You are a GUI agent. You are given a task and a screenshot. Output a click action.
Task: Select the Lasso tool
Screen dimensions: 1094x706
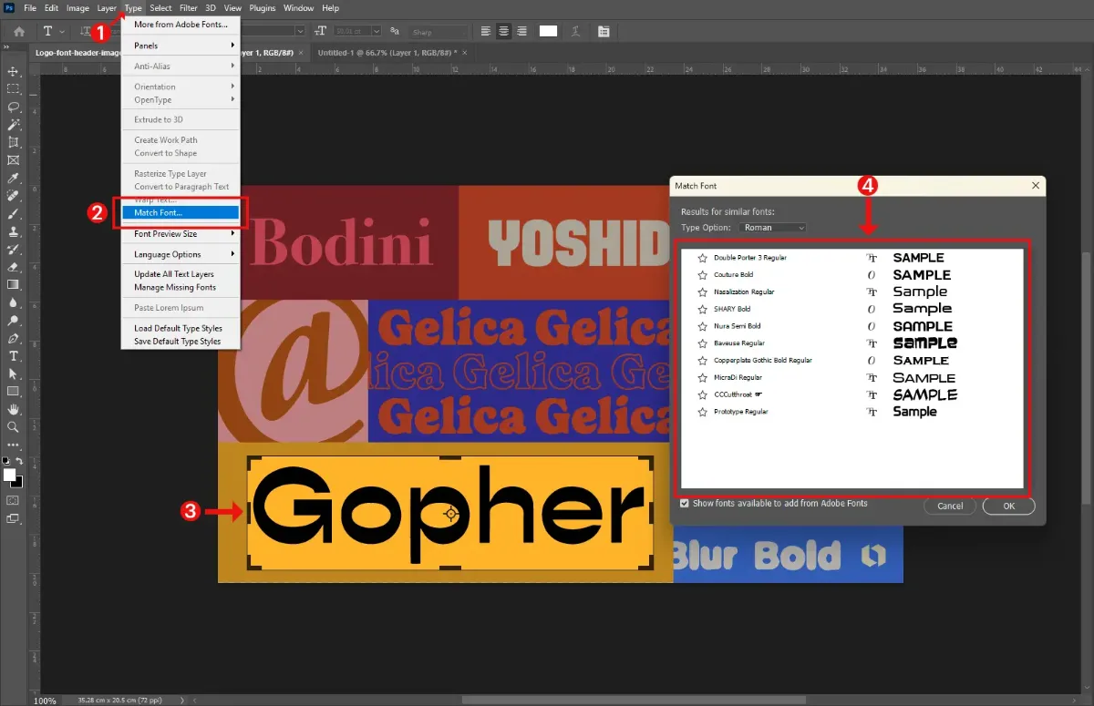[14, 107]
